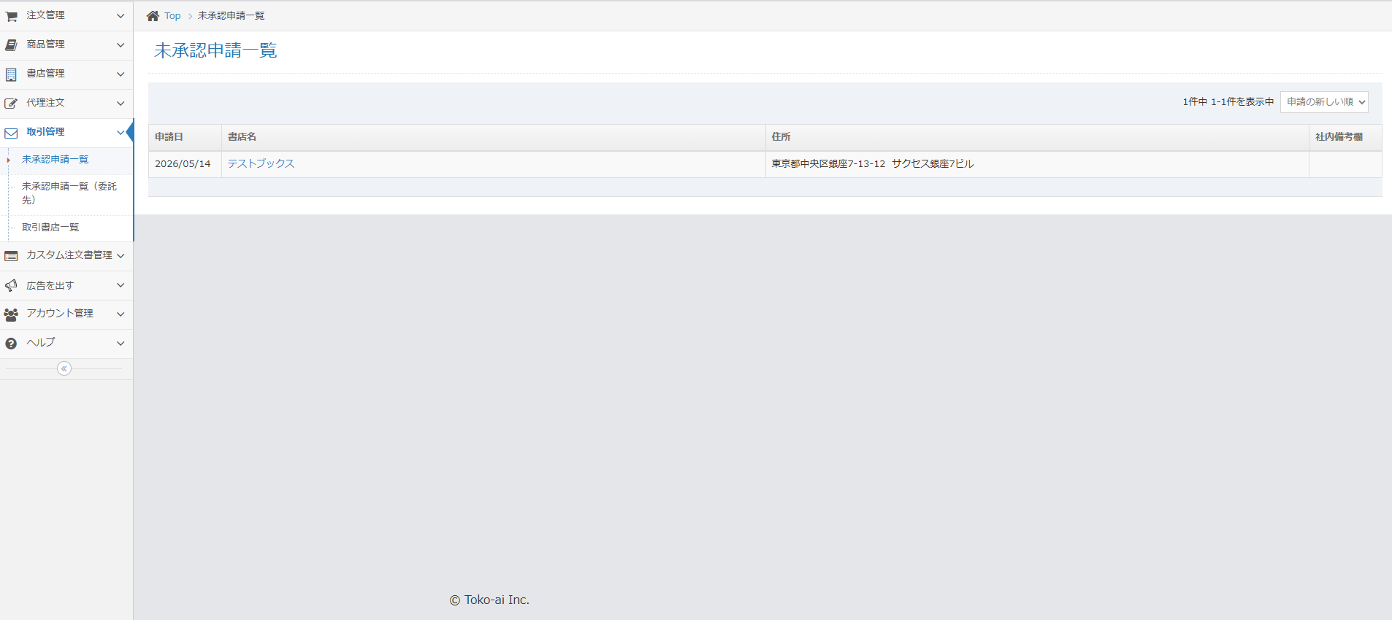
Task: Open the 取引管理 menu label
Action: point(45,132)
